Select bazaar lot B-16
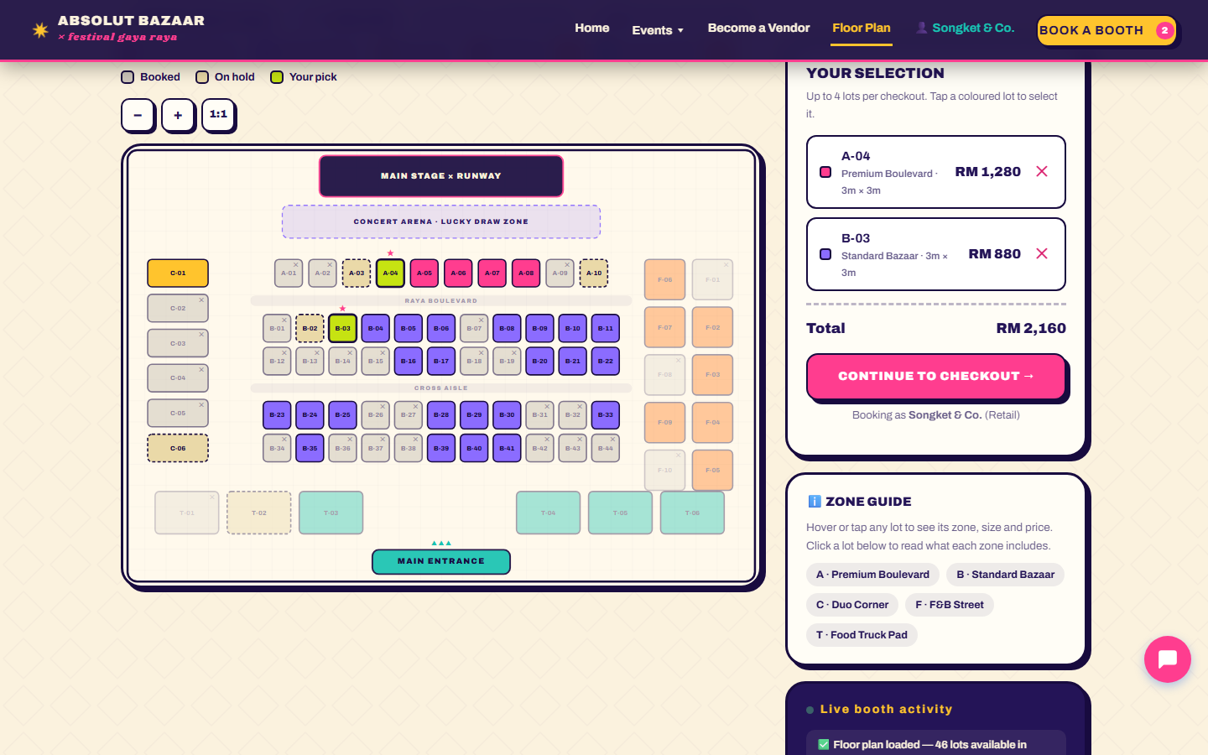The height and width of the screenshot is (755, 1208). point(409,361)
